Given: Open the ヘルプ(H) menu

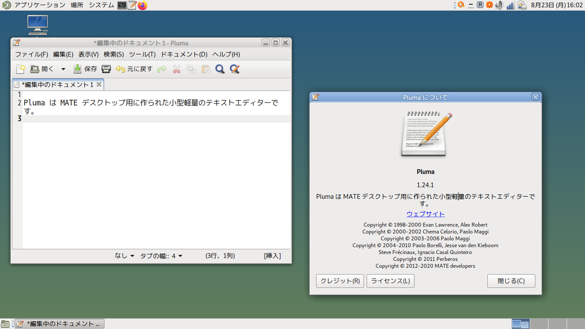Looking at the screenshot, I should 226,54.
